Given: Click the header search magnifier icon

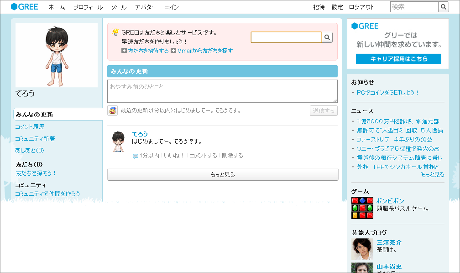Looking at the screenshot, I should tap(444, 7).
